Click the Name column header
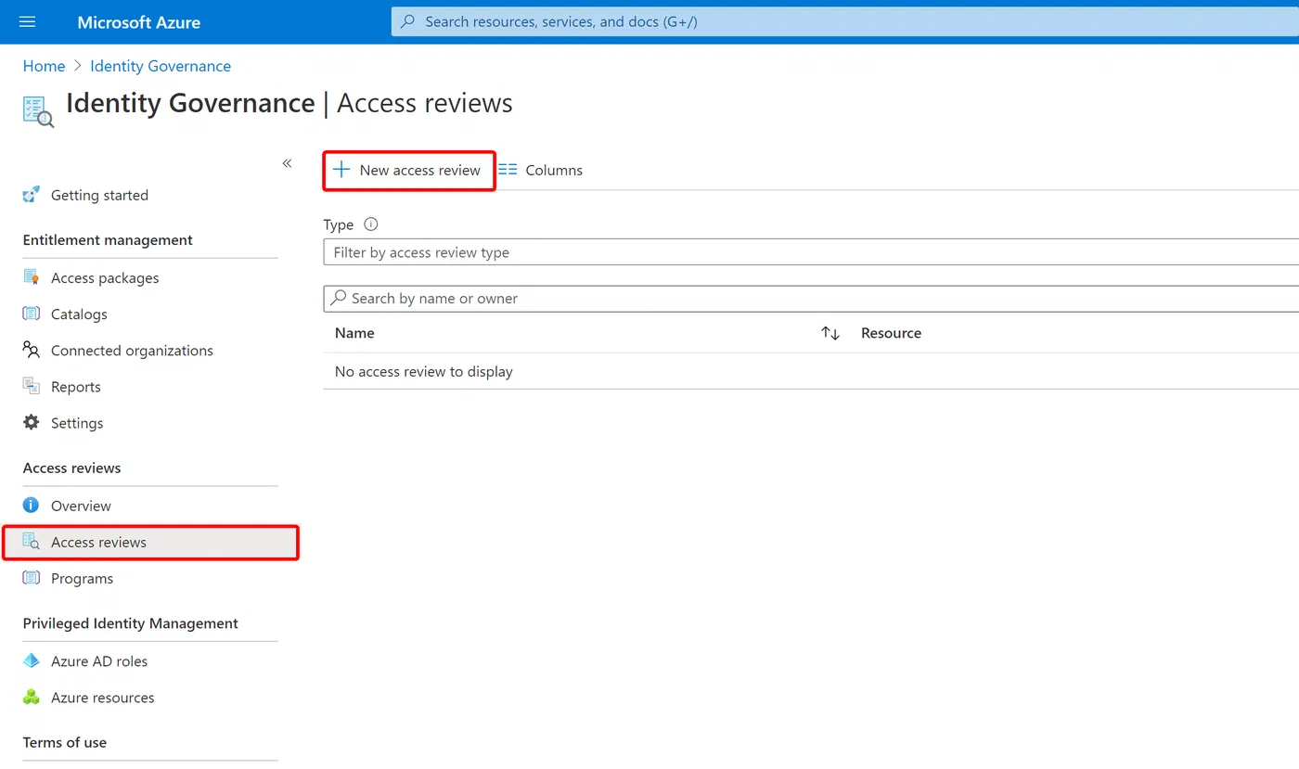The height and width of the screenshot is (769, 1299). tap(354, 333)
